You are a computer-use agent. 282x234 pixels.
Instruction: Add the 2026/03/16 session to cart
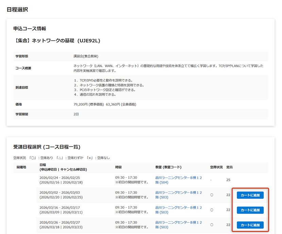click(x=250, y=210)
